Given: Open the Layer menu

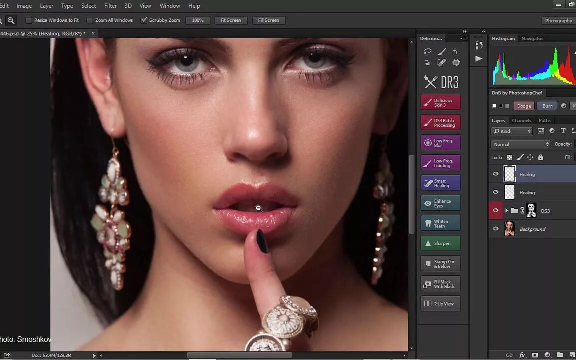Looking at the screenshot, I should tap(46, 6).
